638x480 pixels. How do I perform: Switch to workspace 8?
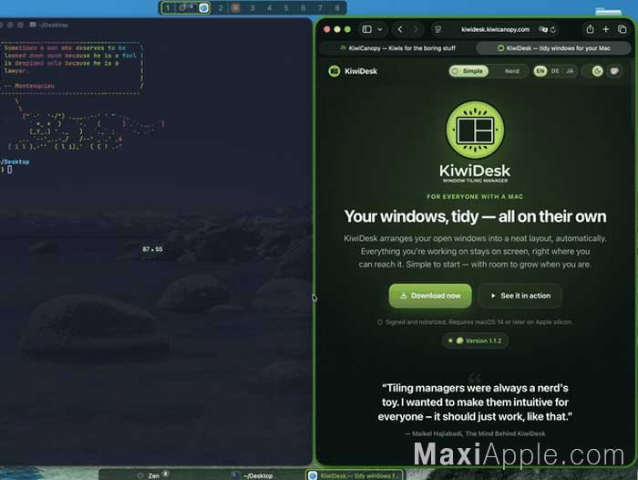(337, 7)
